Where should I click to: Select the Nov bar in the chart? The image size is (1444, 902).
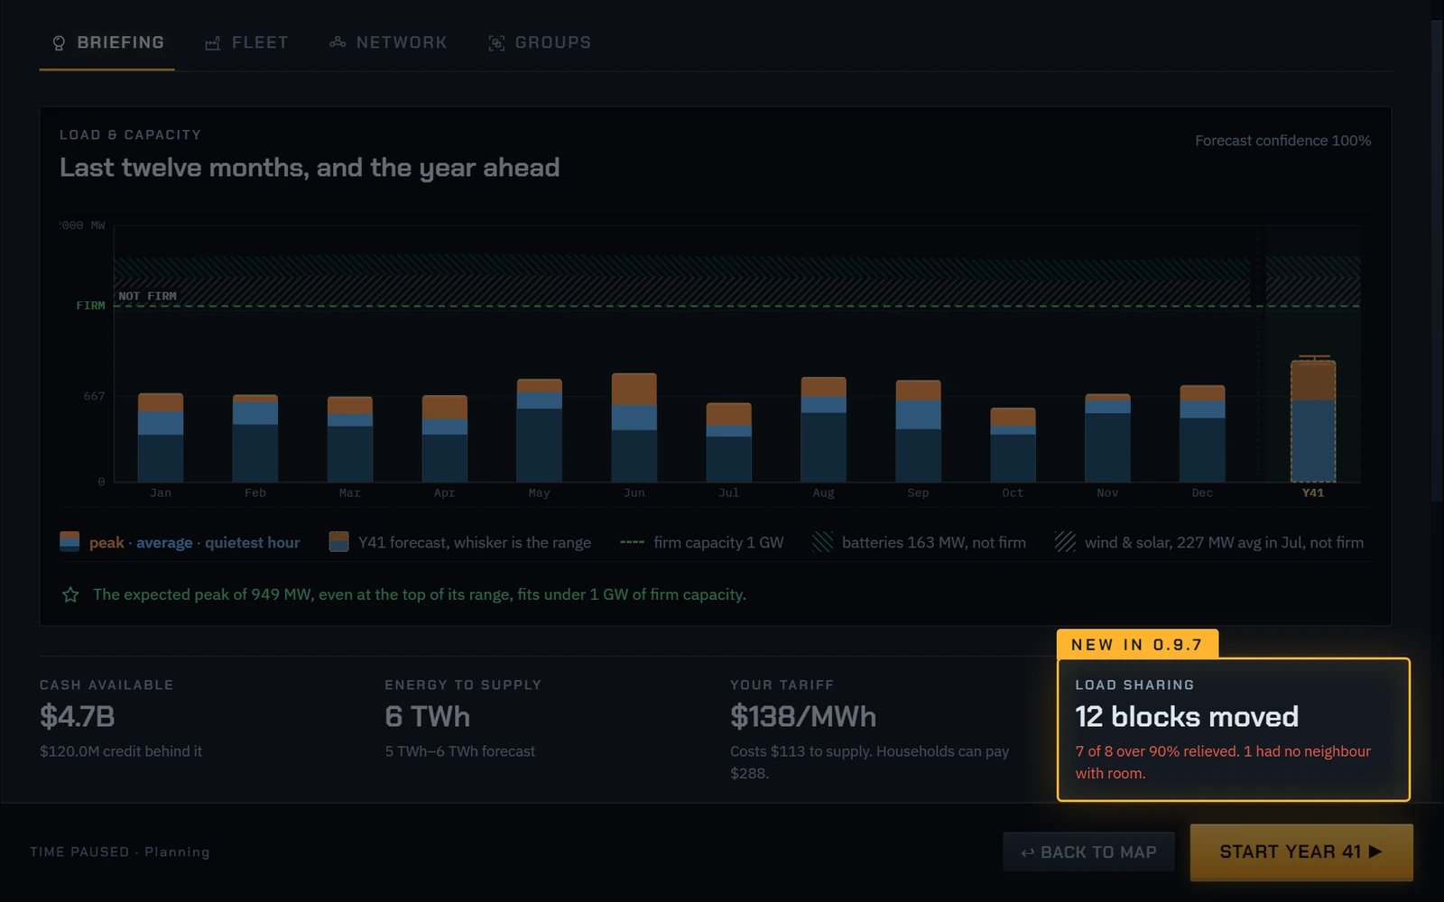[x=1107, y=437]
